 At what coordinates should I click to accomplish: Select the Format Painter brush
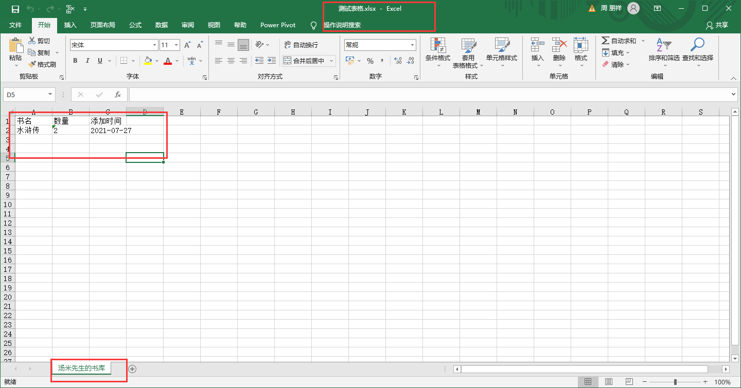coord(32,64)
